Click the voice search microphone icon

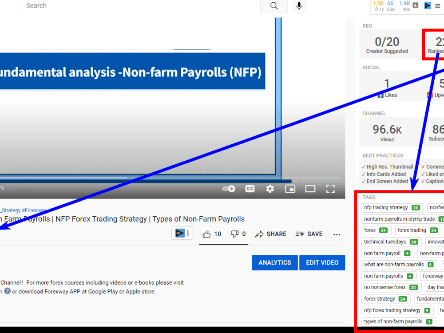pos(298,6)
